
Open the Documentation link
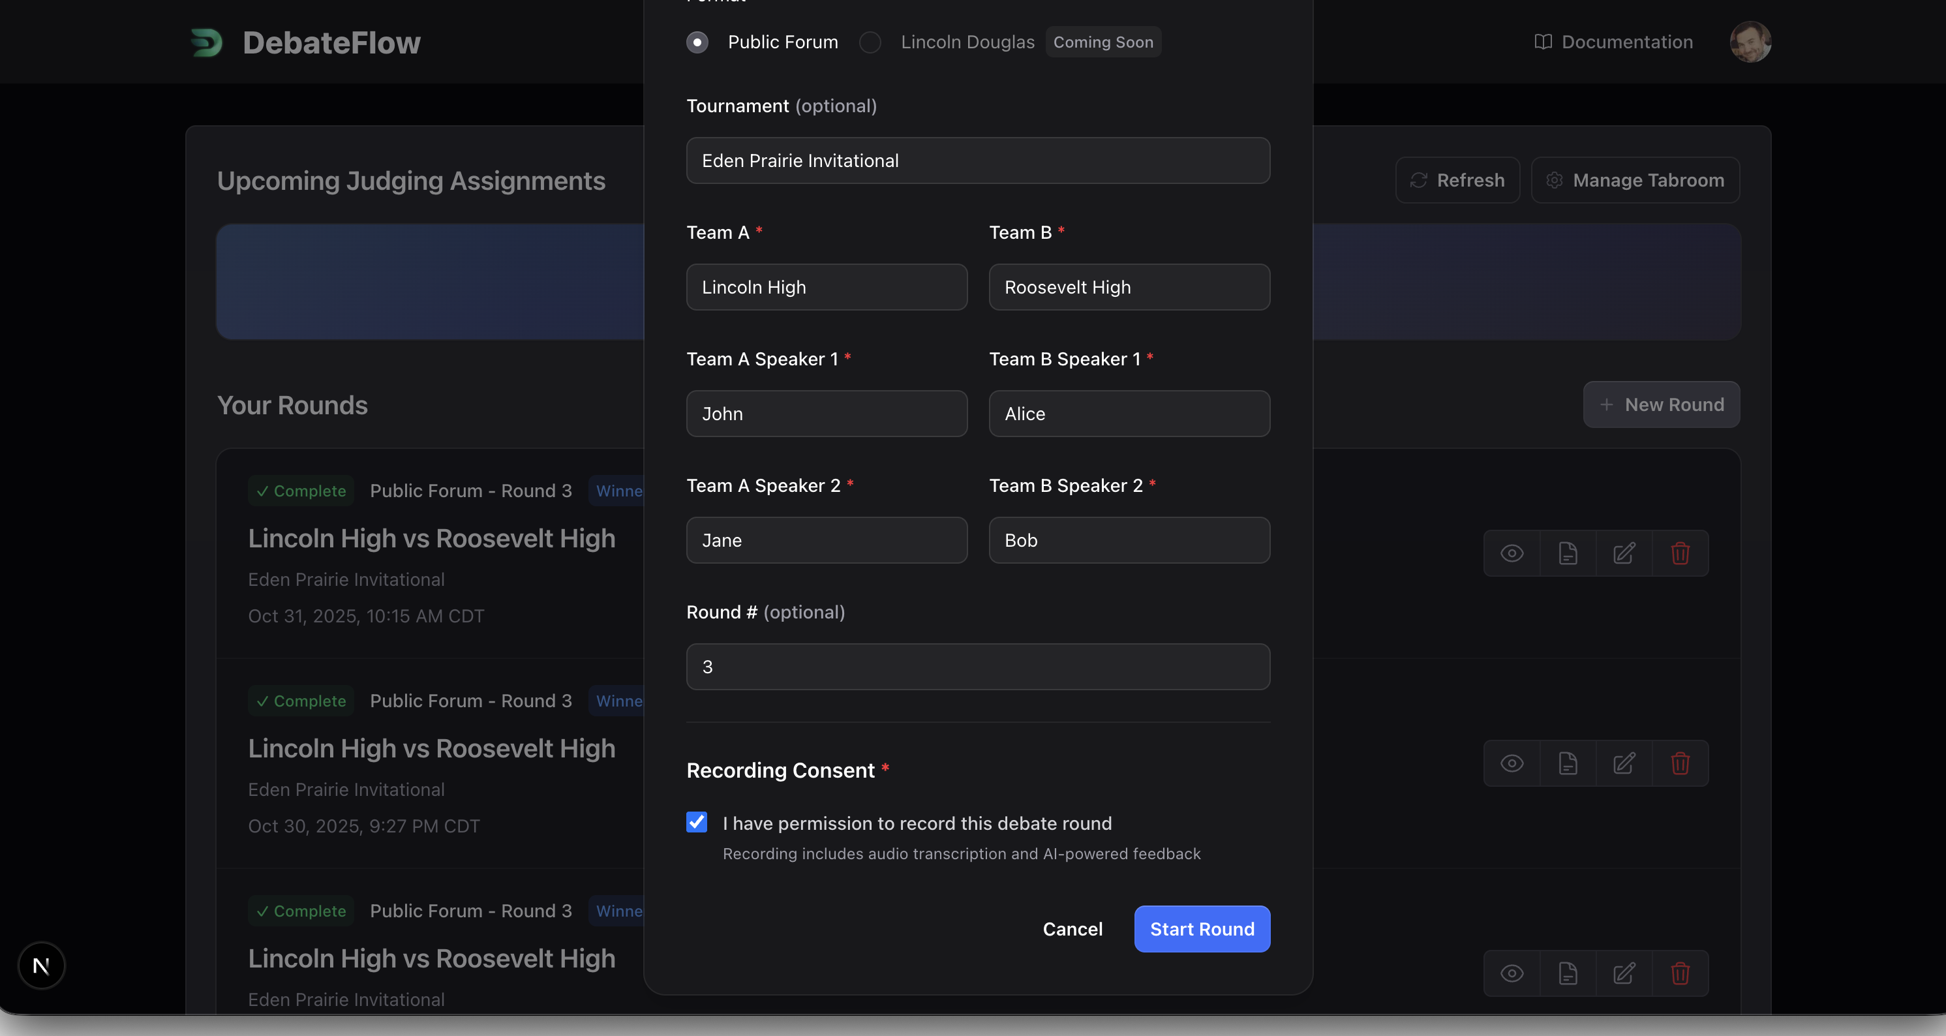coord(1613,42)
